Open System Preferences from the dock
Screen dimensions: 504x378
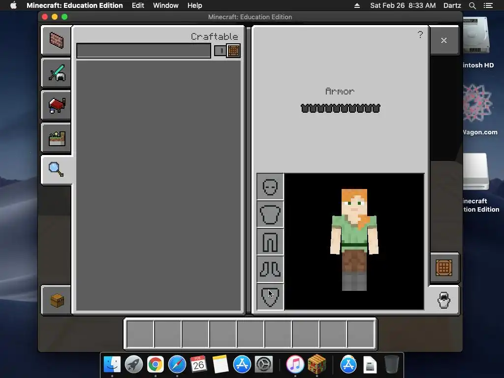(x=264, y=365)
